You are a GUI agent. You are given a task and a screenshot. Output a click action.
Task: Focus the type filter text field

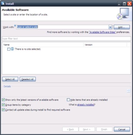[x=66, y=39]
